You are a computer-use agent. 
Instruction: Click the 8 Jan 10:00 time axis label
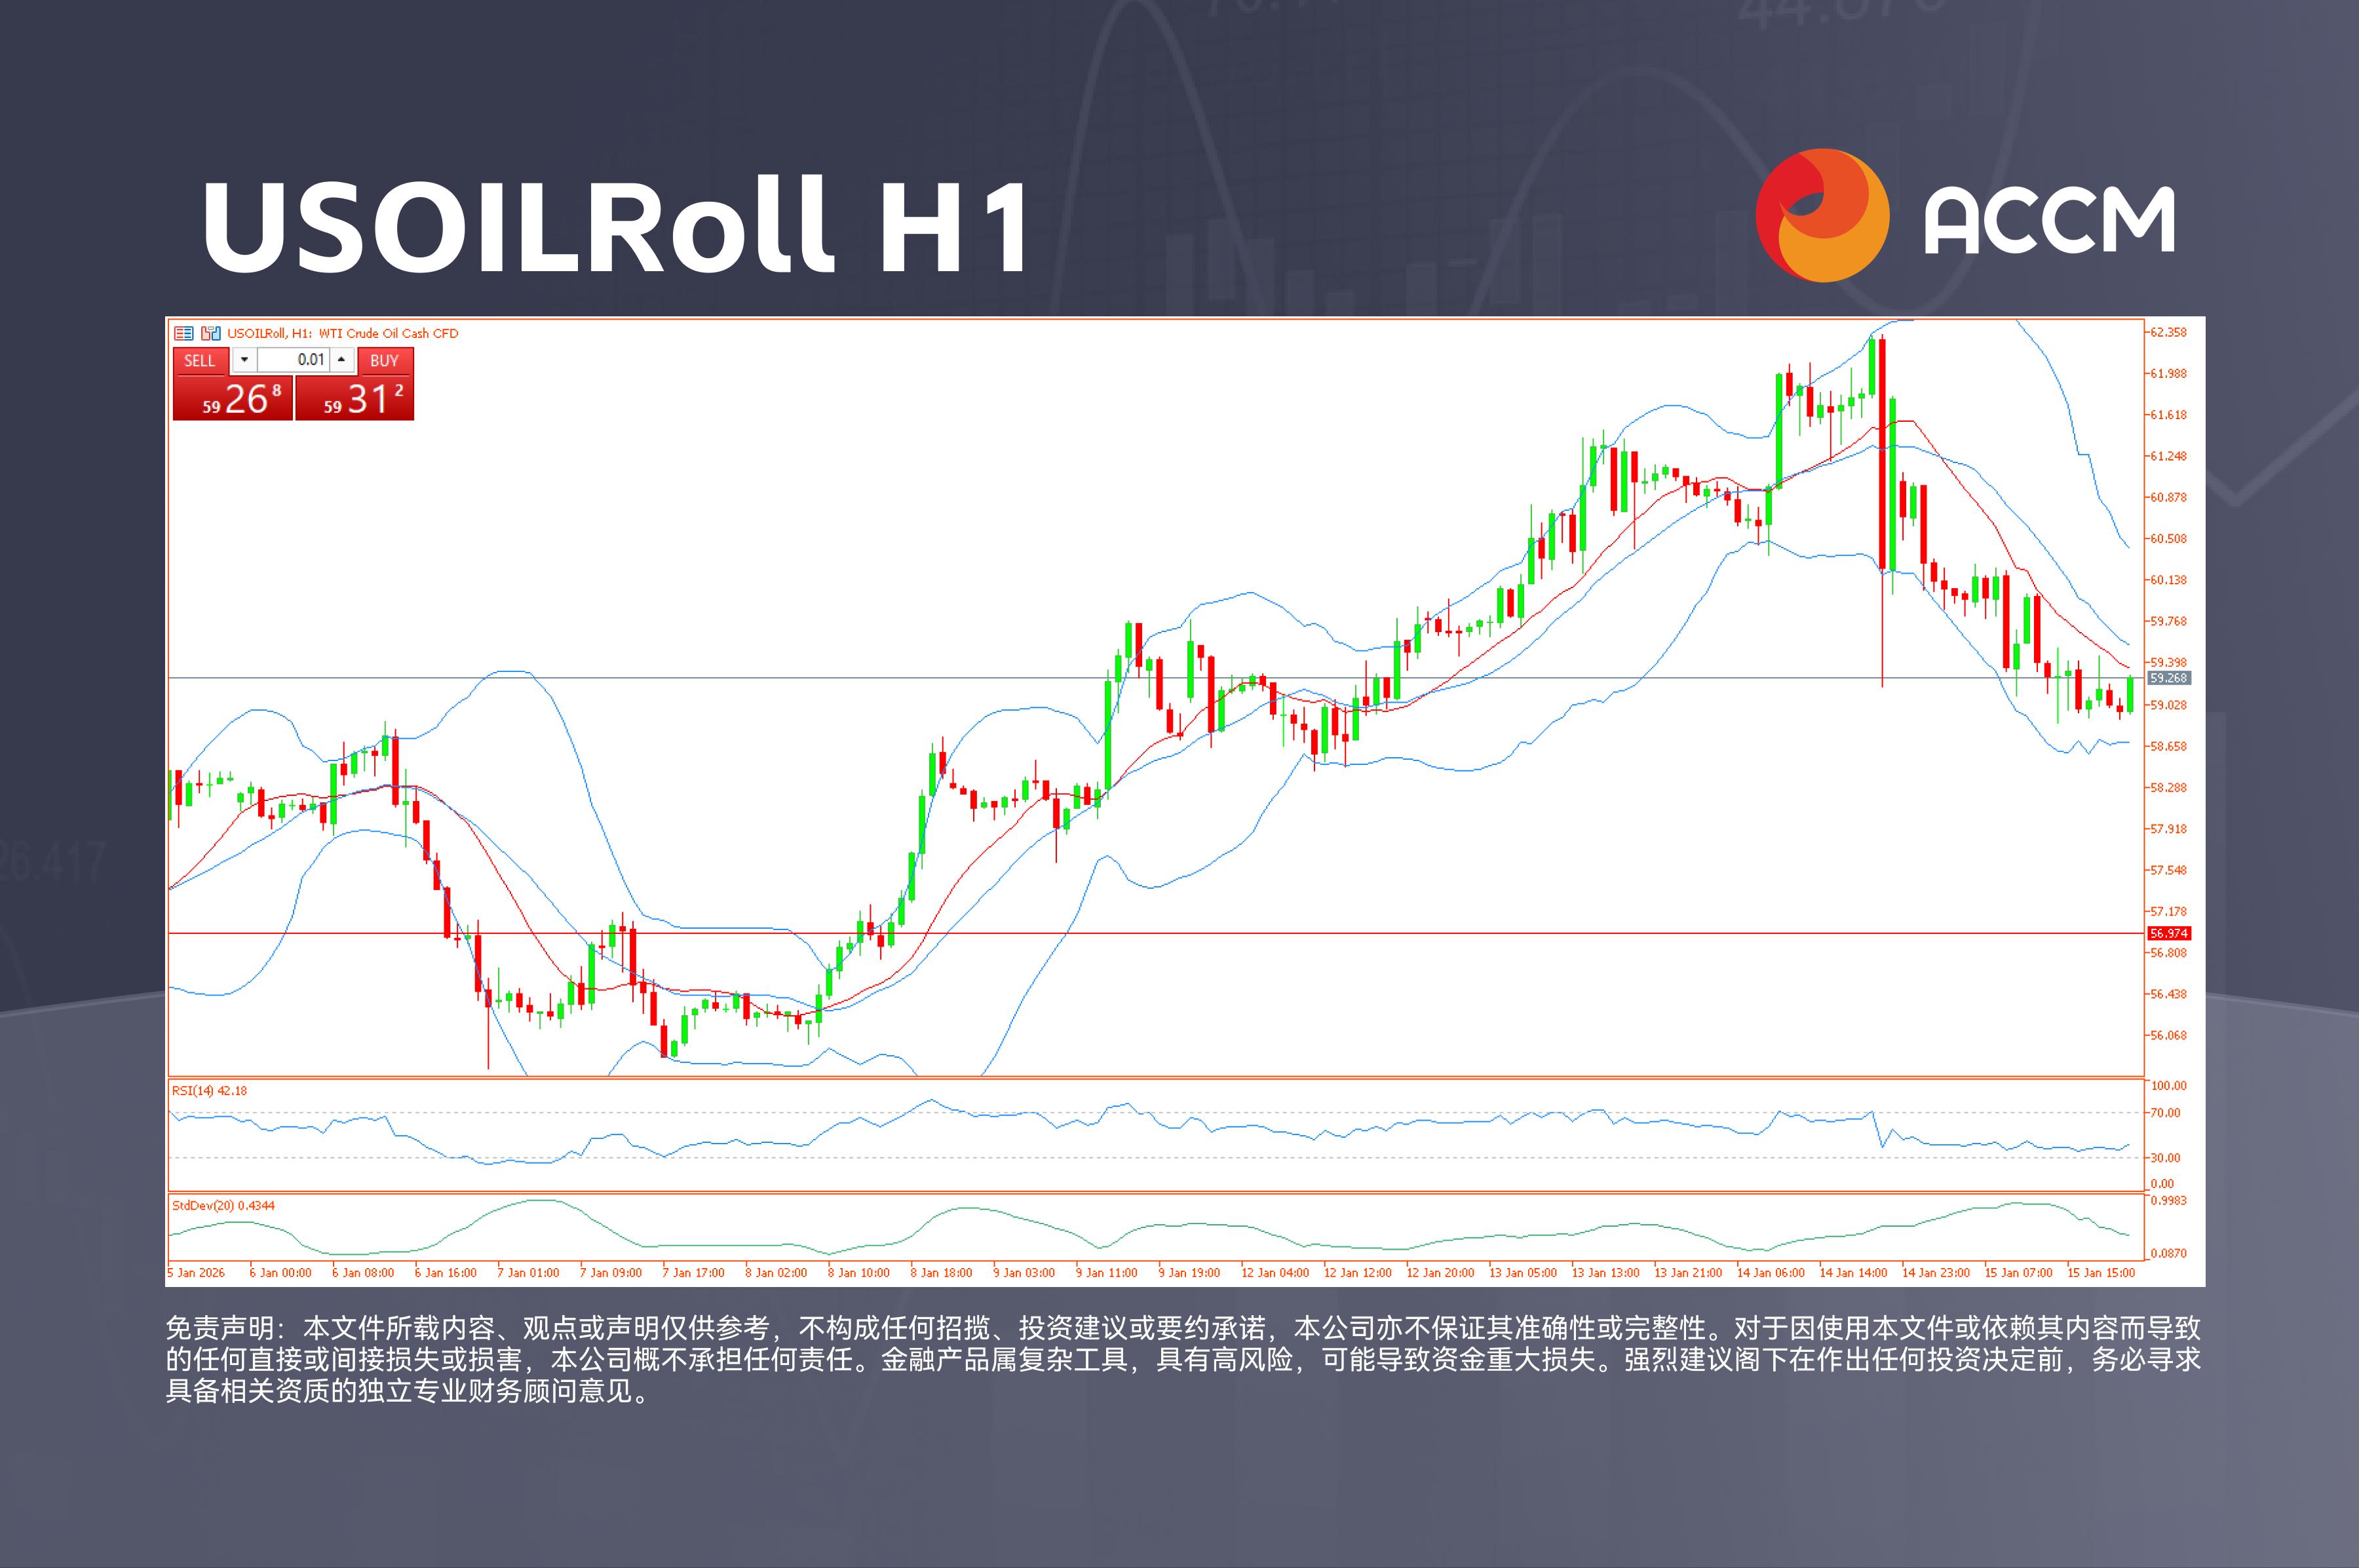[858, 1273]
